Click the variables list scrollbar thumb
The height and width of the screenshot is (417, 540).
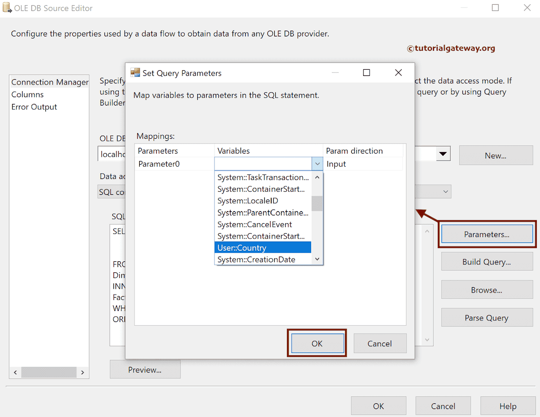pyautogui.click(x=316, y=203)
